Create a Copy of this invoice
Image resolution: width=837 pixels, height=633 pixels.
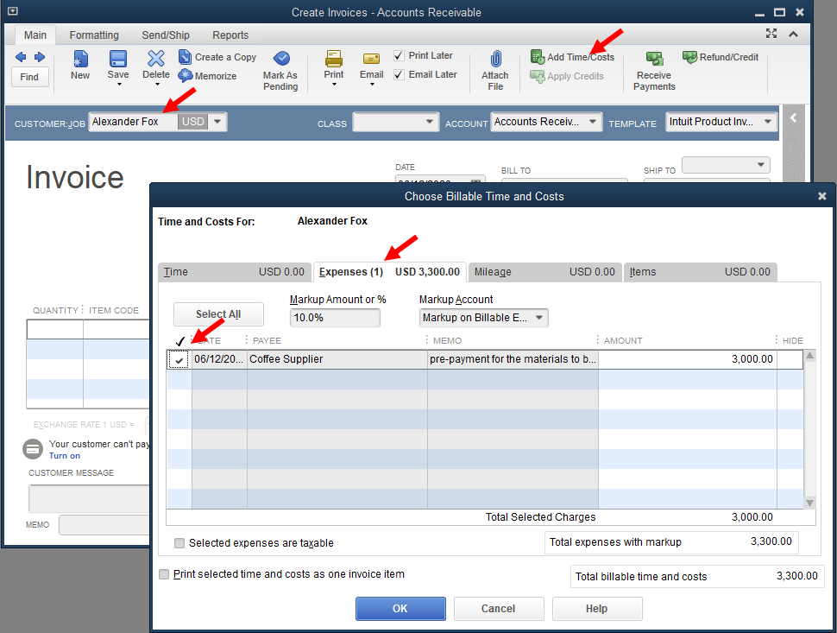coord(217,57)
